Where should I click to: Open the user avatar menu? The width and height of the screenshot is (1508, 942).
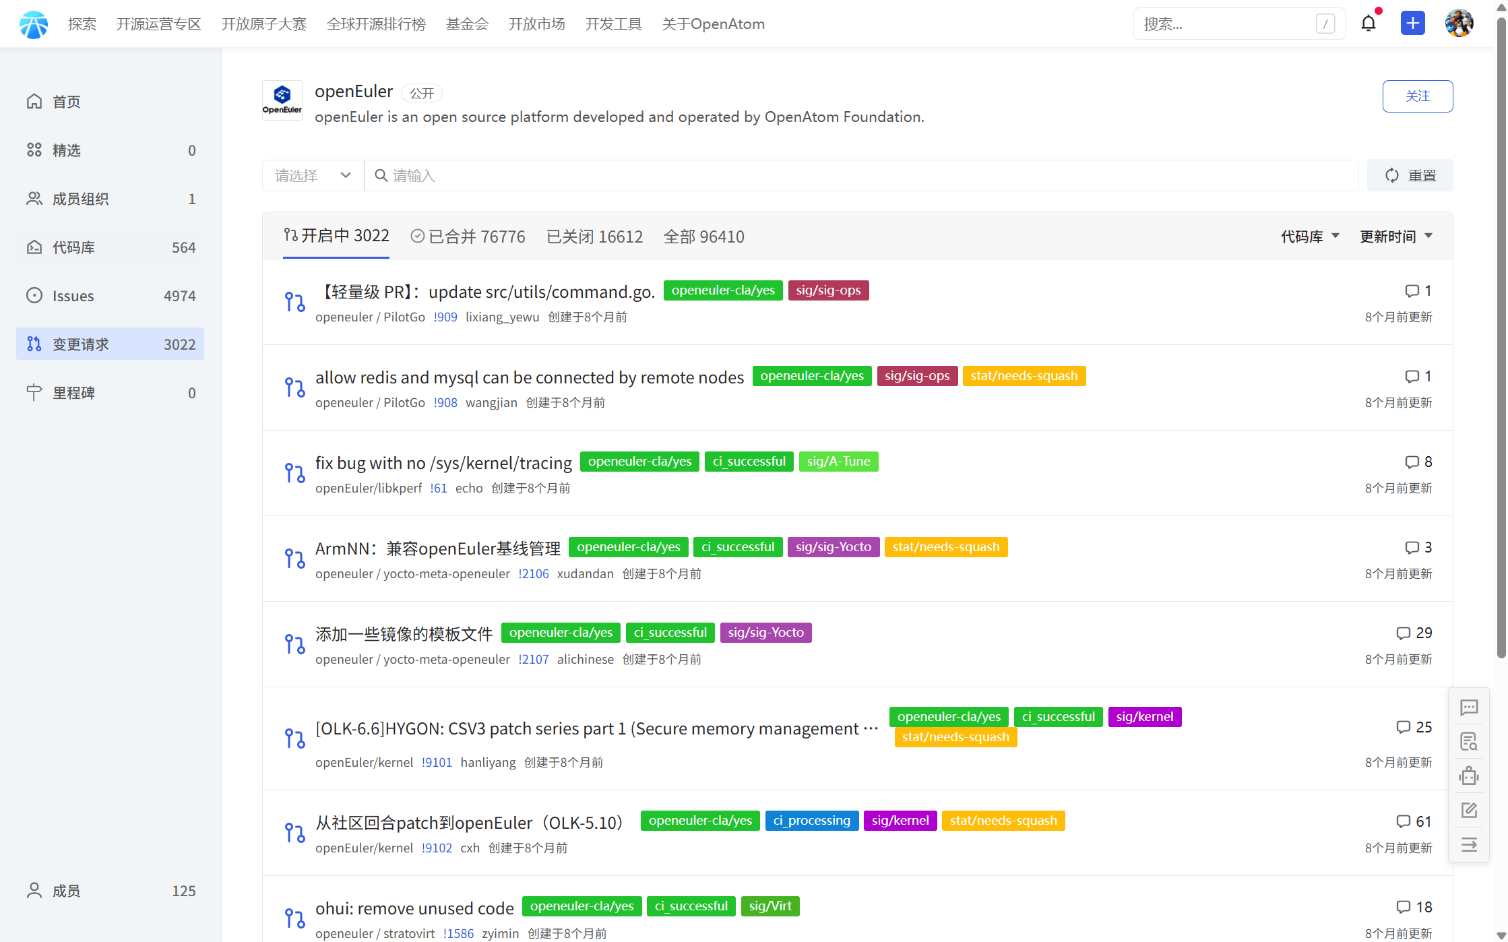tap(1459, 24)
